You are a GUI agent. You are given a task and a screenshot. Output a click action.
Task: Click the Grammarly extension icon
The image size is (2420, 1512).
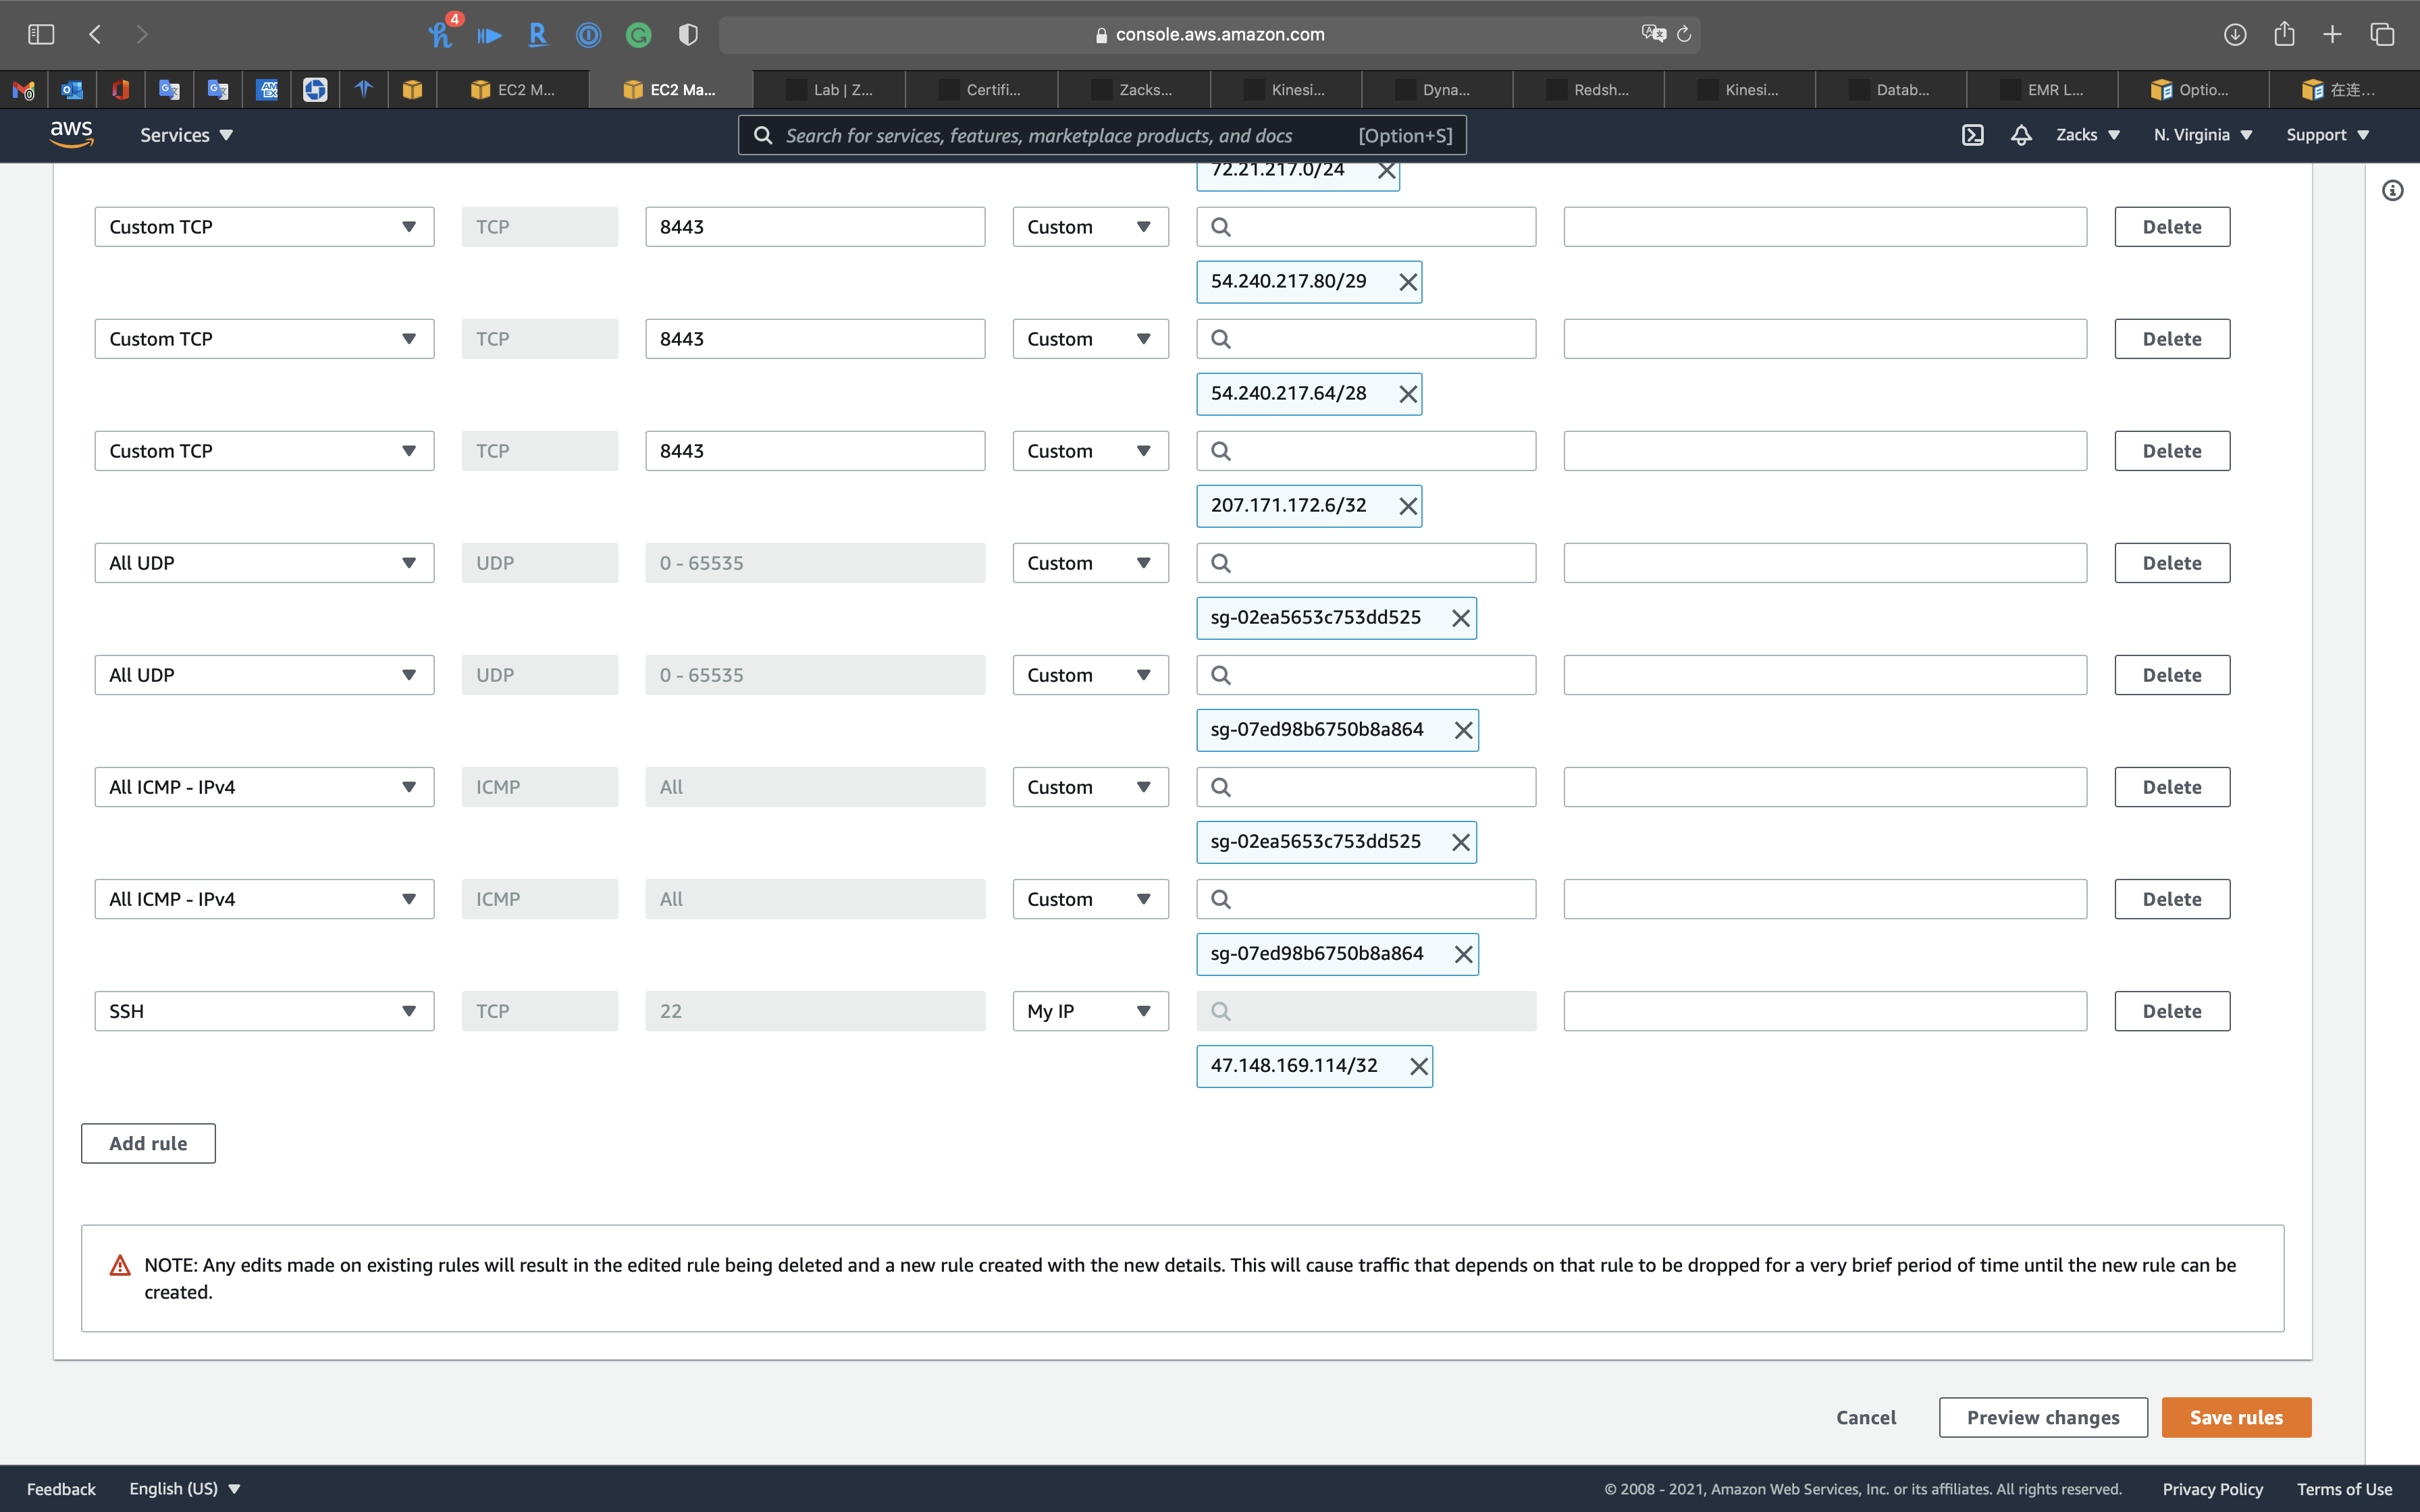click(x=638, y=35)
